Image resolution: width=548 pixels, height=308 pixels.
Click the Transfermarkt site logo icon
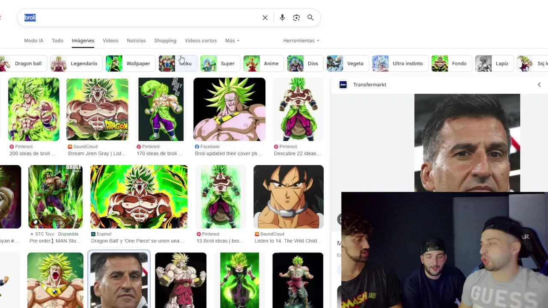point(343,85)
